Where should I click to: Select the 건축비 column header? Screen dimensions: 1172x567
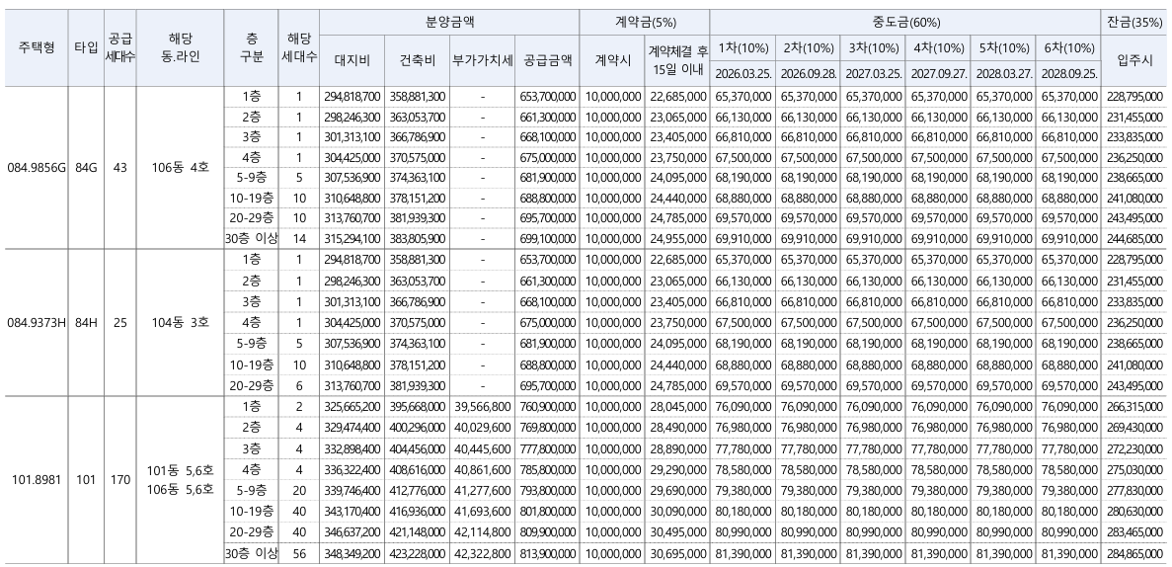tap(417, 60)
